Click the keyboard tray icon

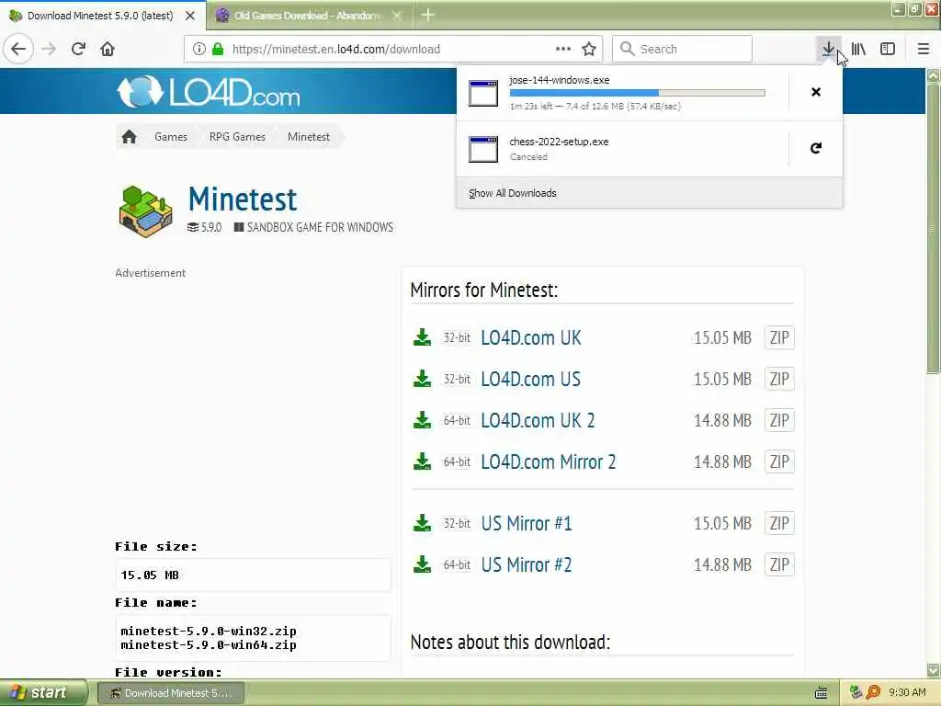(x=822, y=693)
